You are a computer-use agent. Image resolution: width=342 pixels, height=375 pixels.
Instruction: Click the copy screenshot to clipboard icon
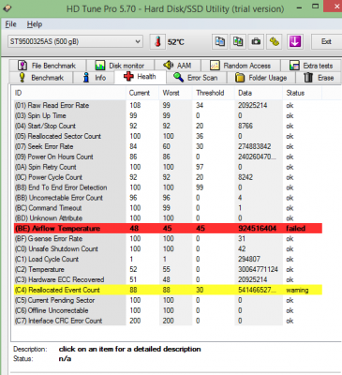coord(238,41)
